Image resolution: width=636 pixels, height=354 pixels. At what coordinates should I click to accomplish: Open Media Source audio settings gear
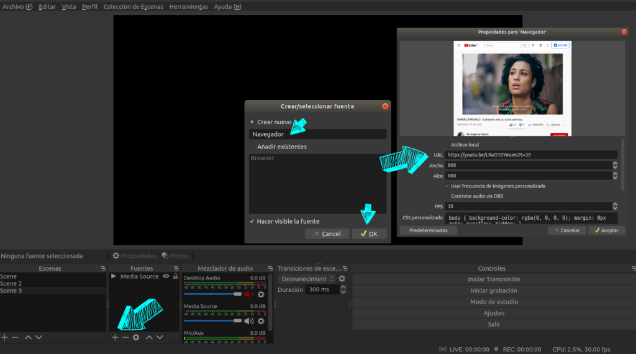click(261, 321)
